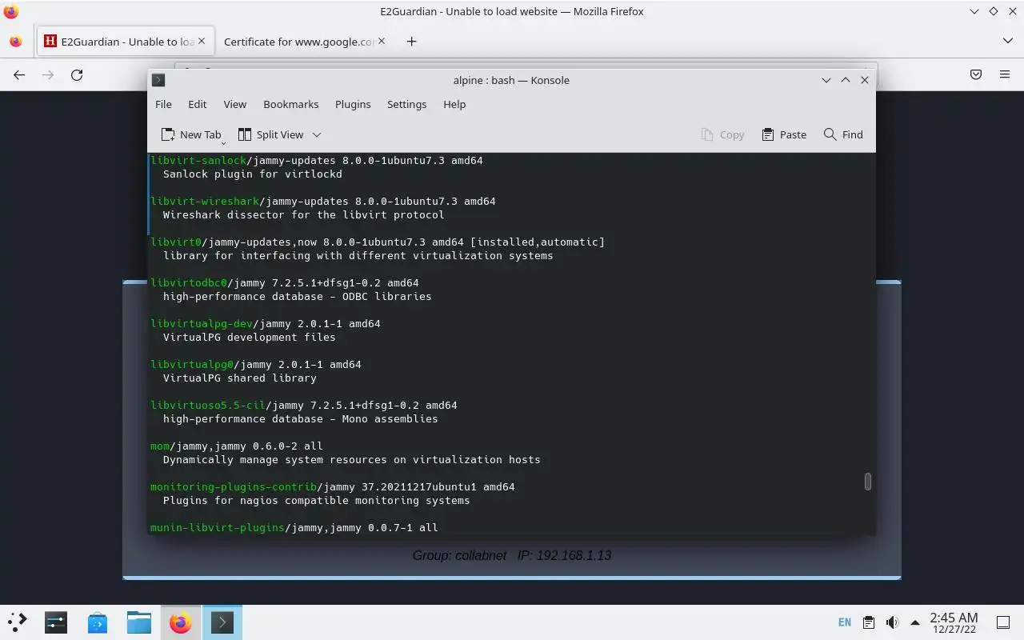The height and width of the screenshot is (640, 1024).
Task: Click Firefox window title bar logo
Action: click(x=10, y=11)
